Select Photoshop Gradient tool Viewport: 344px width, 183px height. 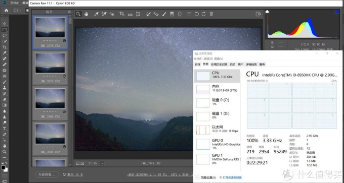click(x=5, y=105)
